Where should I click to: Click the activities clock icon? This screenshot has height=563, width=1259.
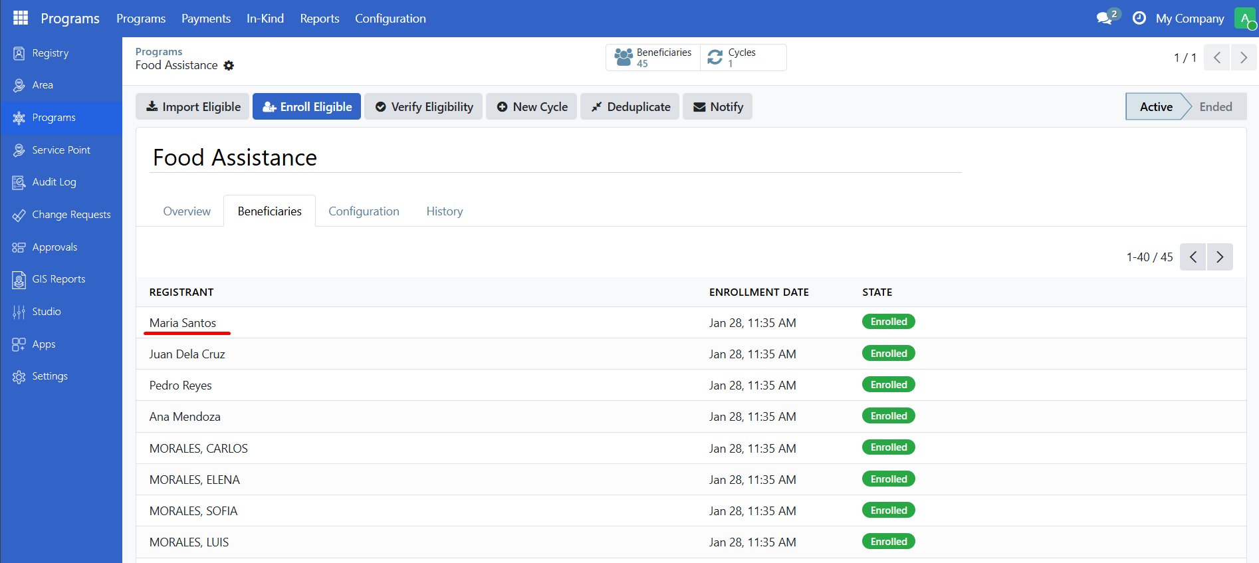[1139, 18]
